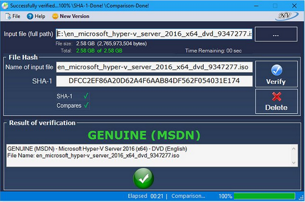Select the SHA-1 hash value field
The height and width of the screenshot is (202, 305).
coord(154,81)
